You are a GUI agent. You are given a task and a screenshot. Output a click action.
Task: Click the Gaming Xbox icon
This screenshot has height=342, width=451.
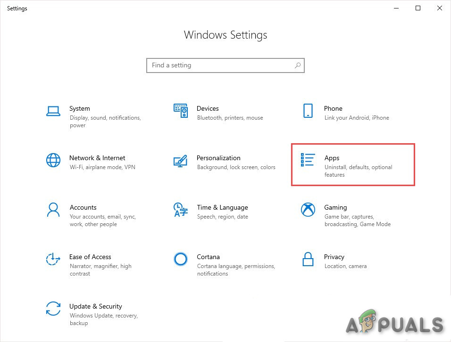(308, 210)
